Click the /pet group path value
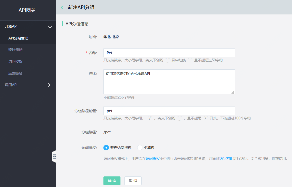This screenshot has height=187, width=292. (107, 132)
